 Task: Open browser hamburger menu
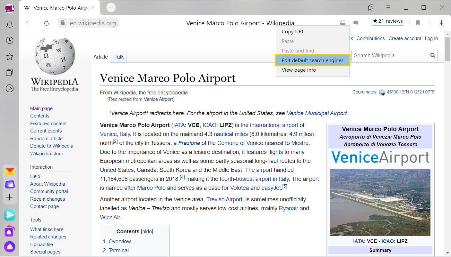click(x=388, y=7)
